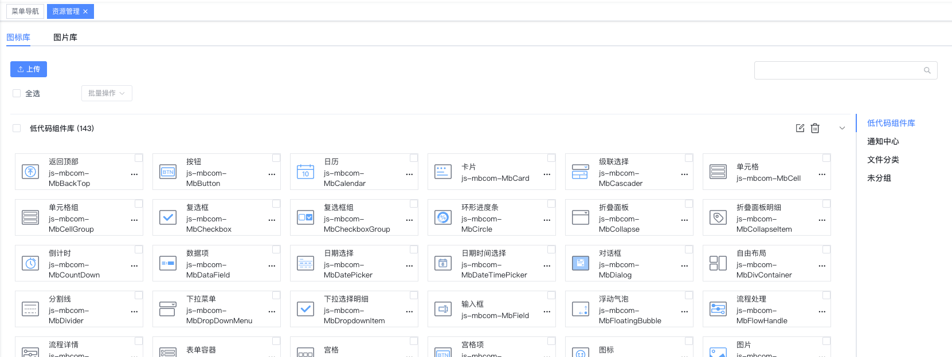Click the js-mbcom-MbCard name text

coord(495,178)
